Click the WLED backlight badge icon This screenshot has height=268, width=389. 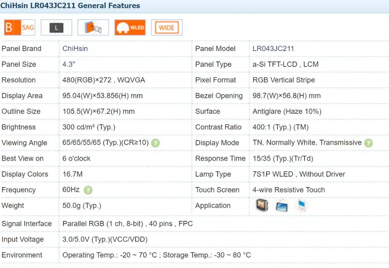point(130,27)
